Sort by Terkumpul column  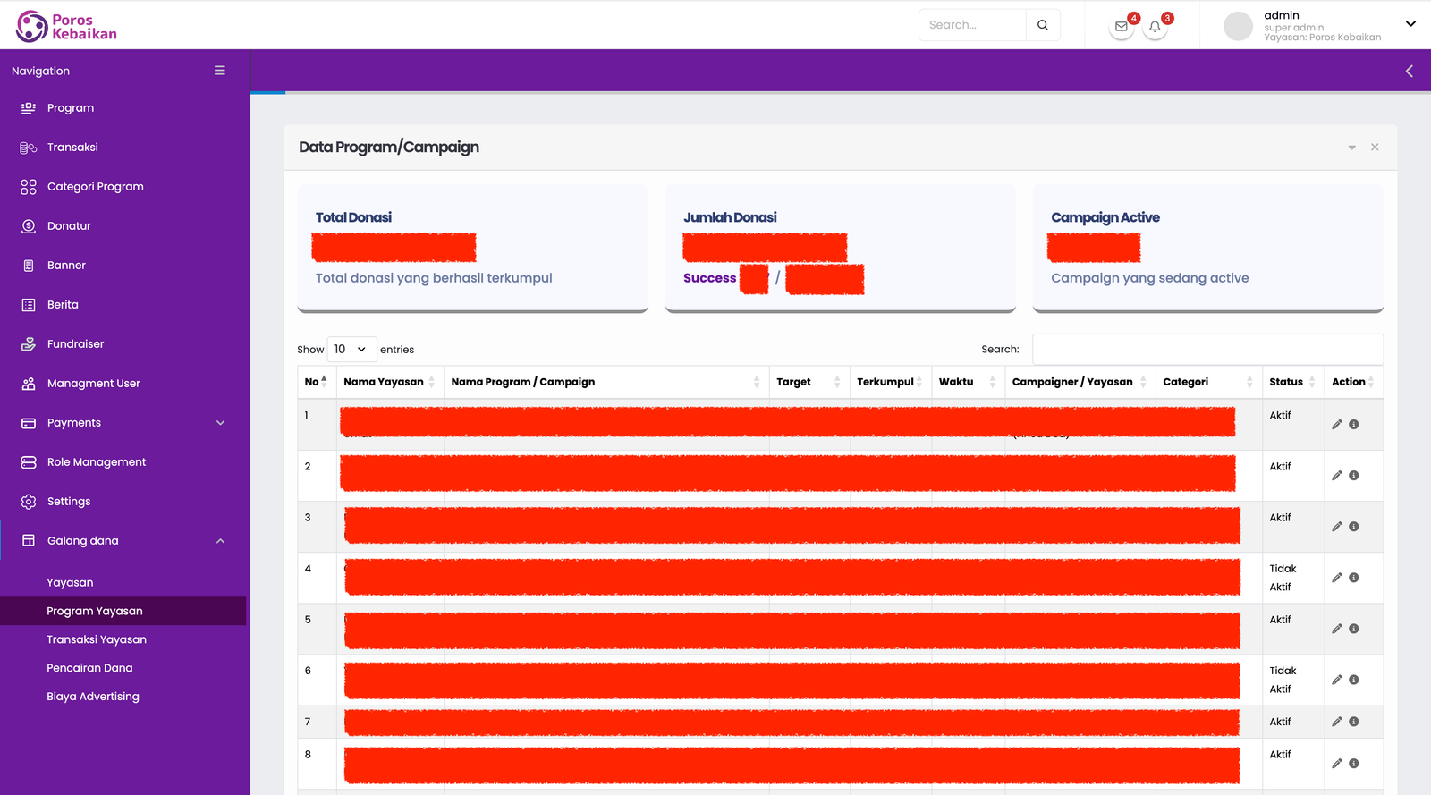pos(891,382)
